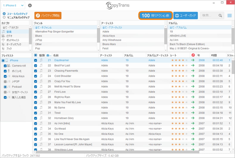Image resolution: width=235 pixels, height=158 pixels.
Task: Click the horizontal scrollbar under the track list
Action: (x=118, y=152)
